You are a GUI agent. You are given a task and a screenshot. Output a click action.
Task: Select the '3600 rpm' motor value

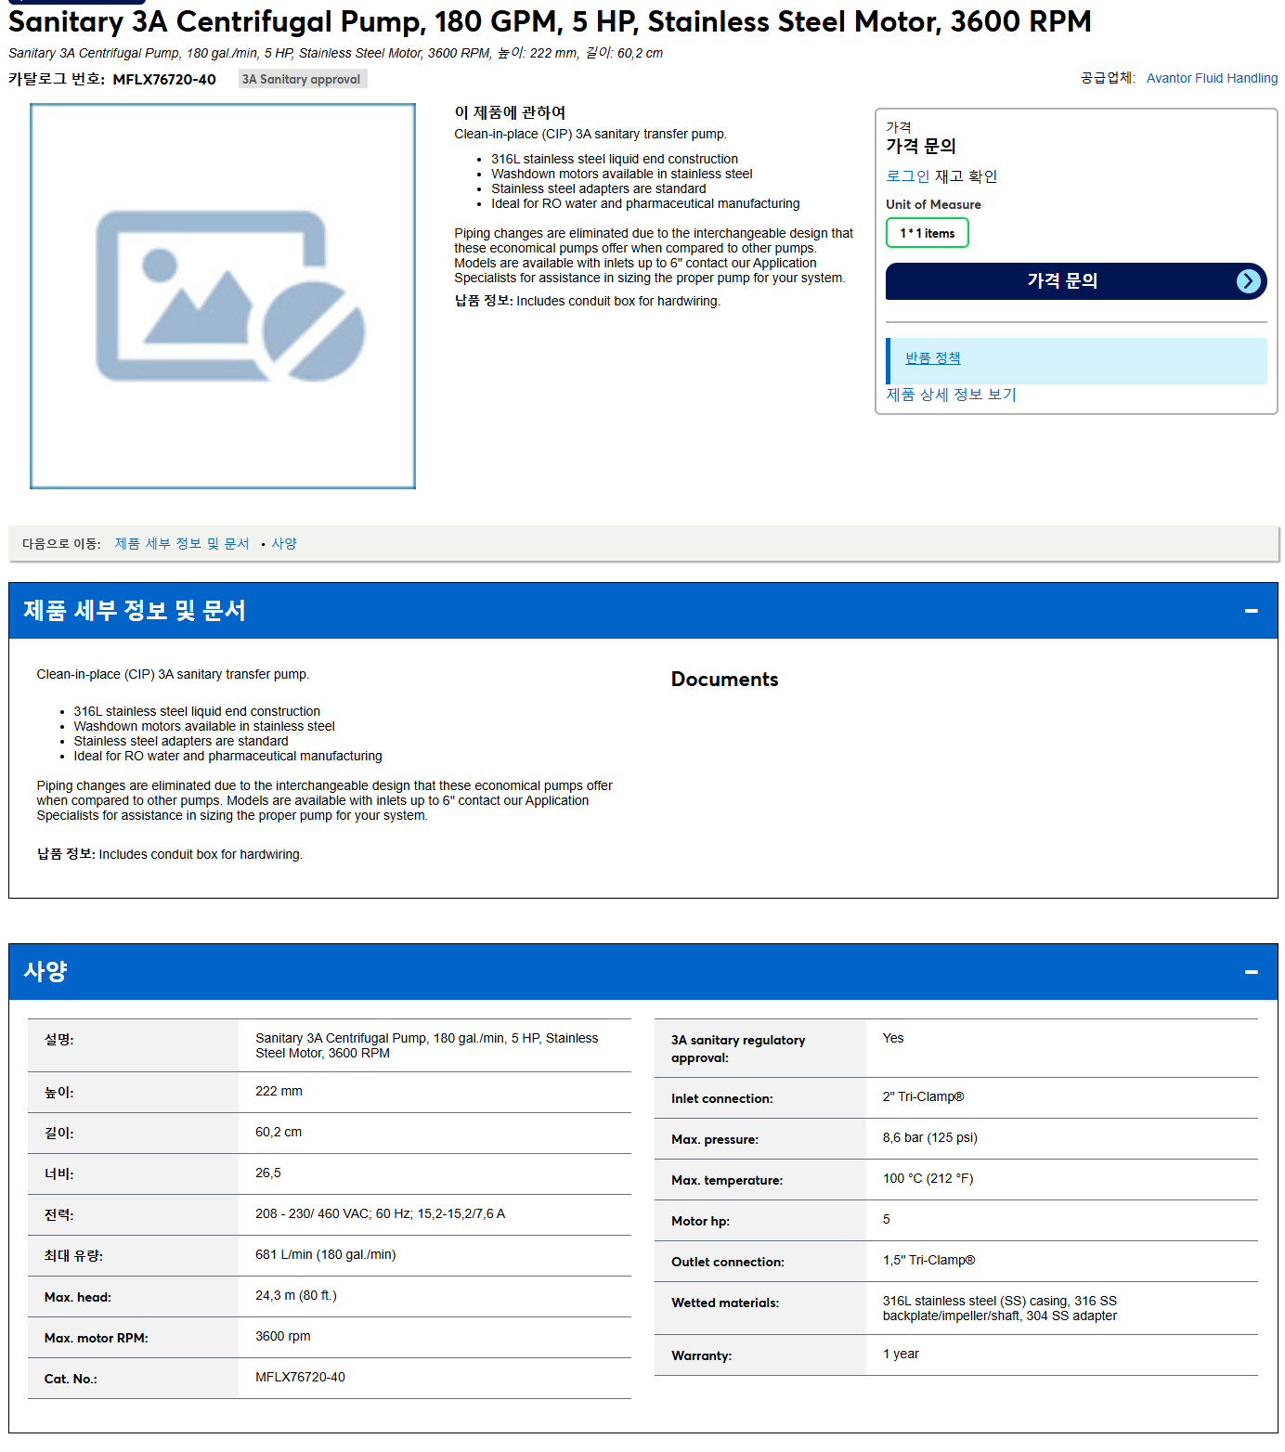pyautogui.click(x=283, y=1336)
